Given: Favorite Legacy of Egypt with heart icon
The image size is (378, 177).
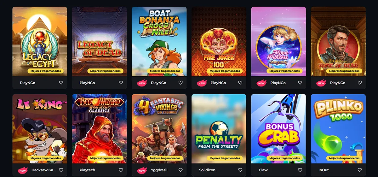Looking at the screenshot, I should click(x=61, y=83).
